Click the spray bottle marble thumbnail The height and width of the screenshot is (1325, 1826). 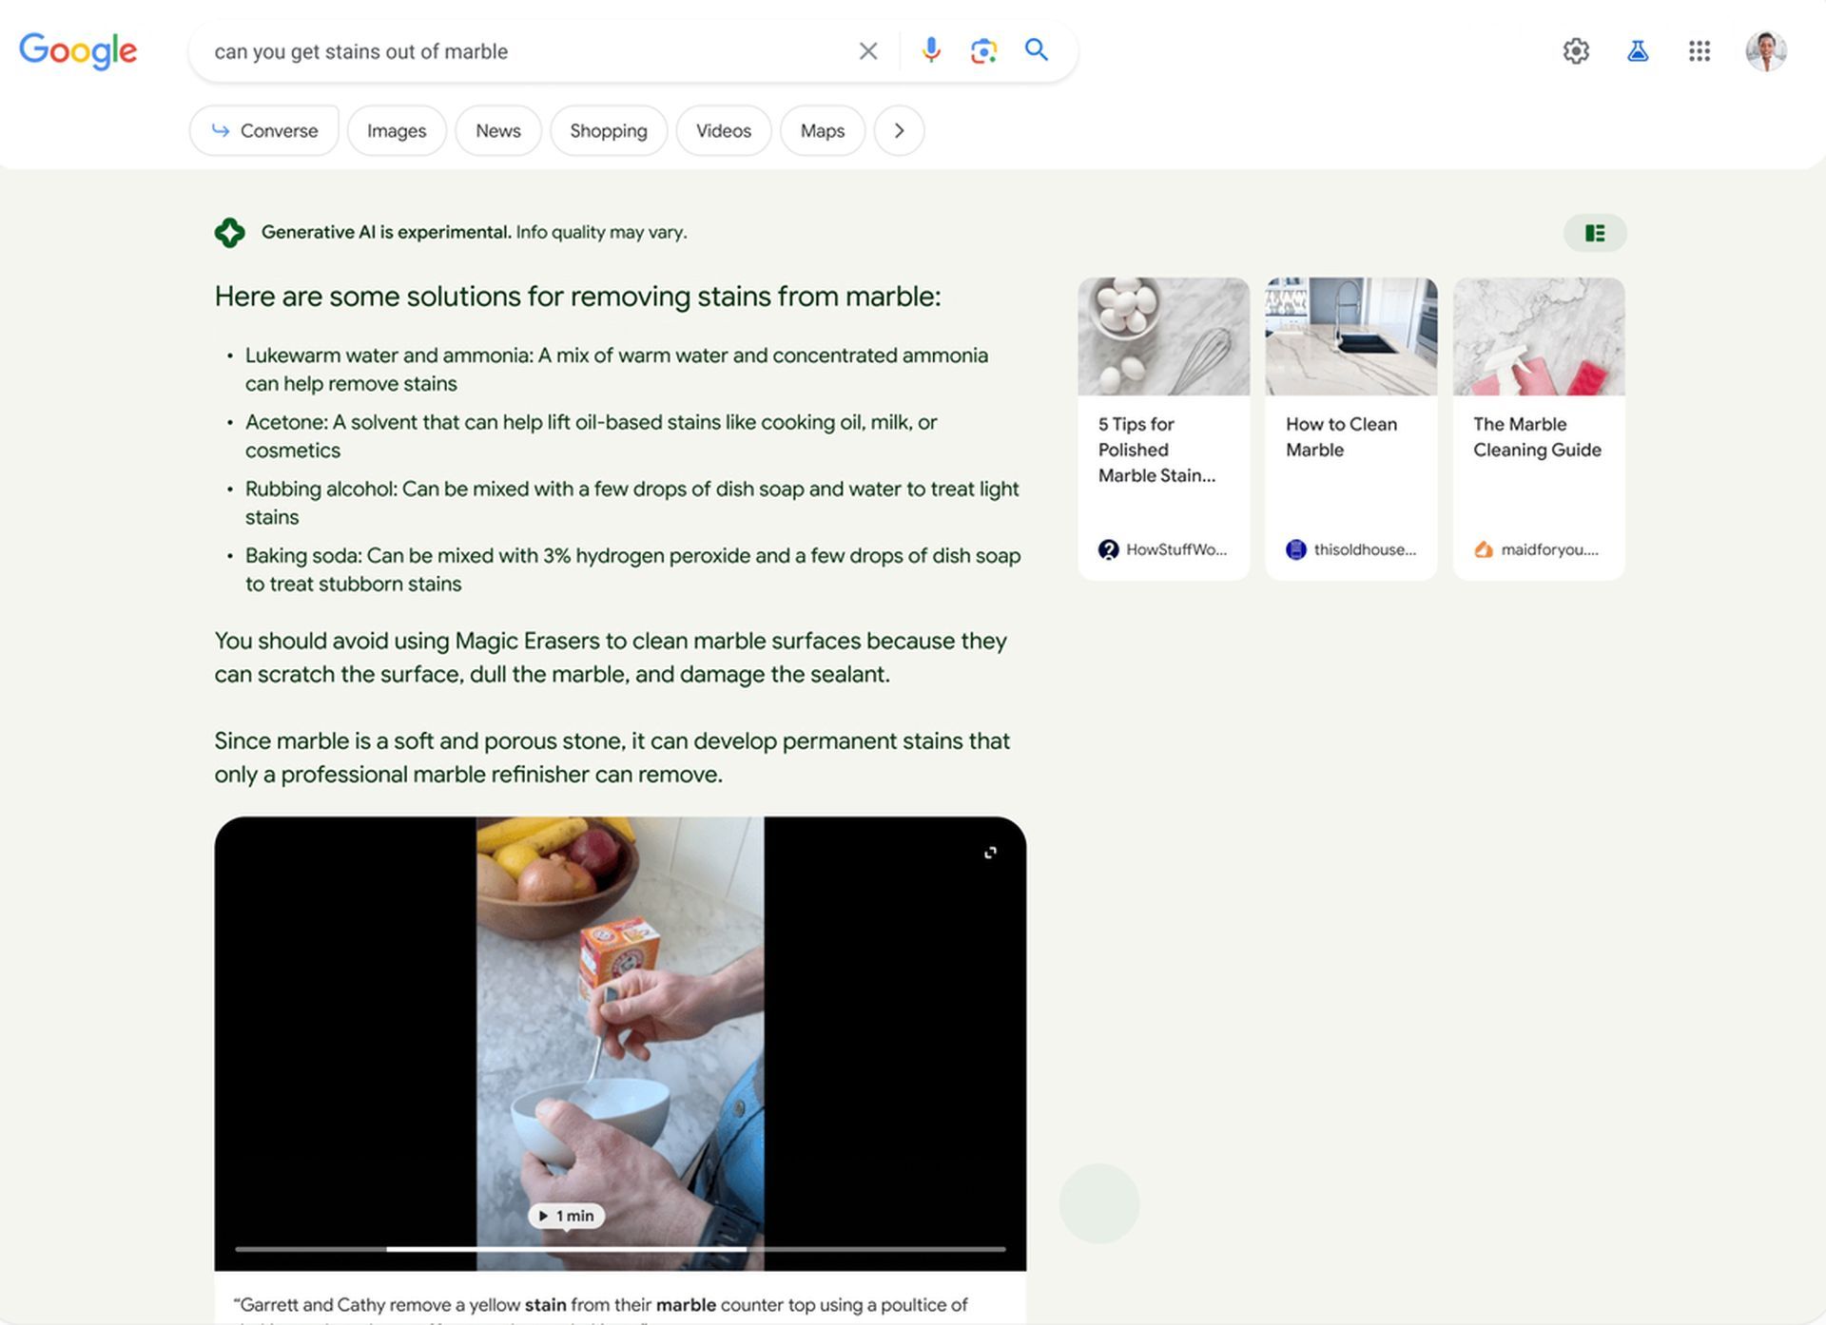point(1539,336)
